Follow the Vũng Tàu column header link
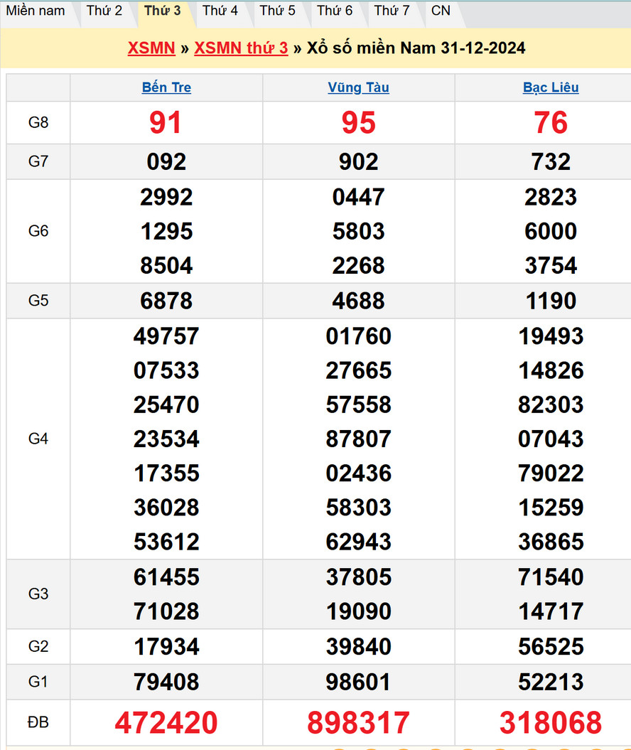 pos(358,87)
